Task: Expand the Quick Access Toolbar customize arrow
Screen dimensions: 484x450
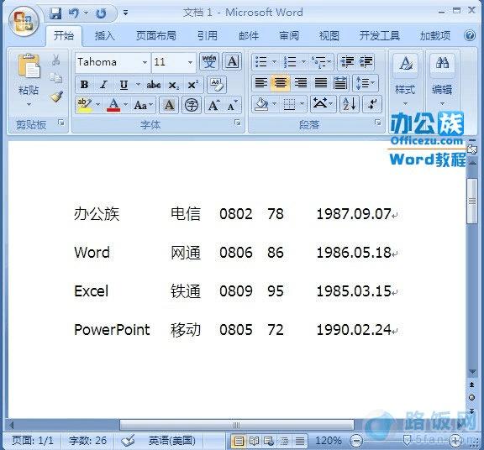Action: (x=125, y=13)
